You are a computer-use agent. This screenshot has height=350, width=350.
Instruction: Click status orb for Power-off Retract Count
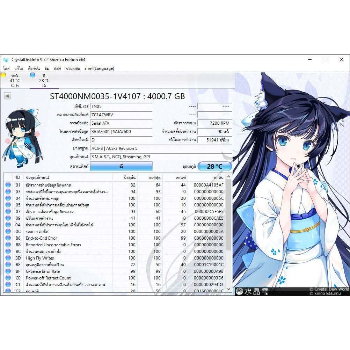click(8, 278)
